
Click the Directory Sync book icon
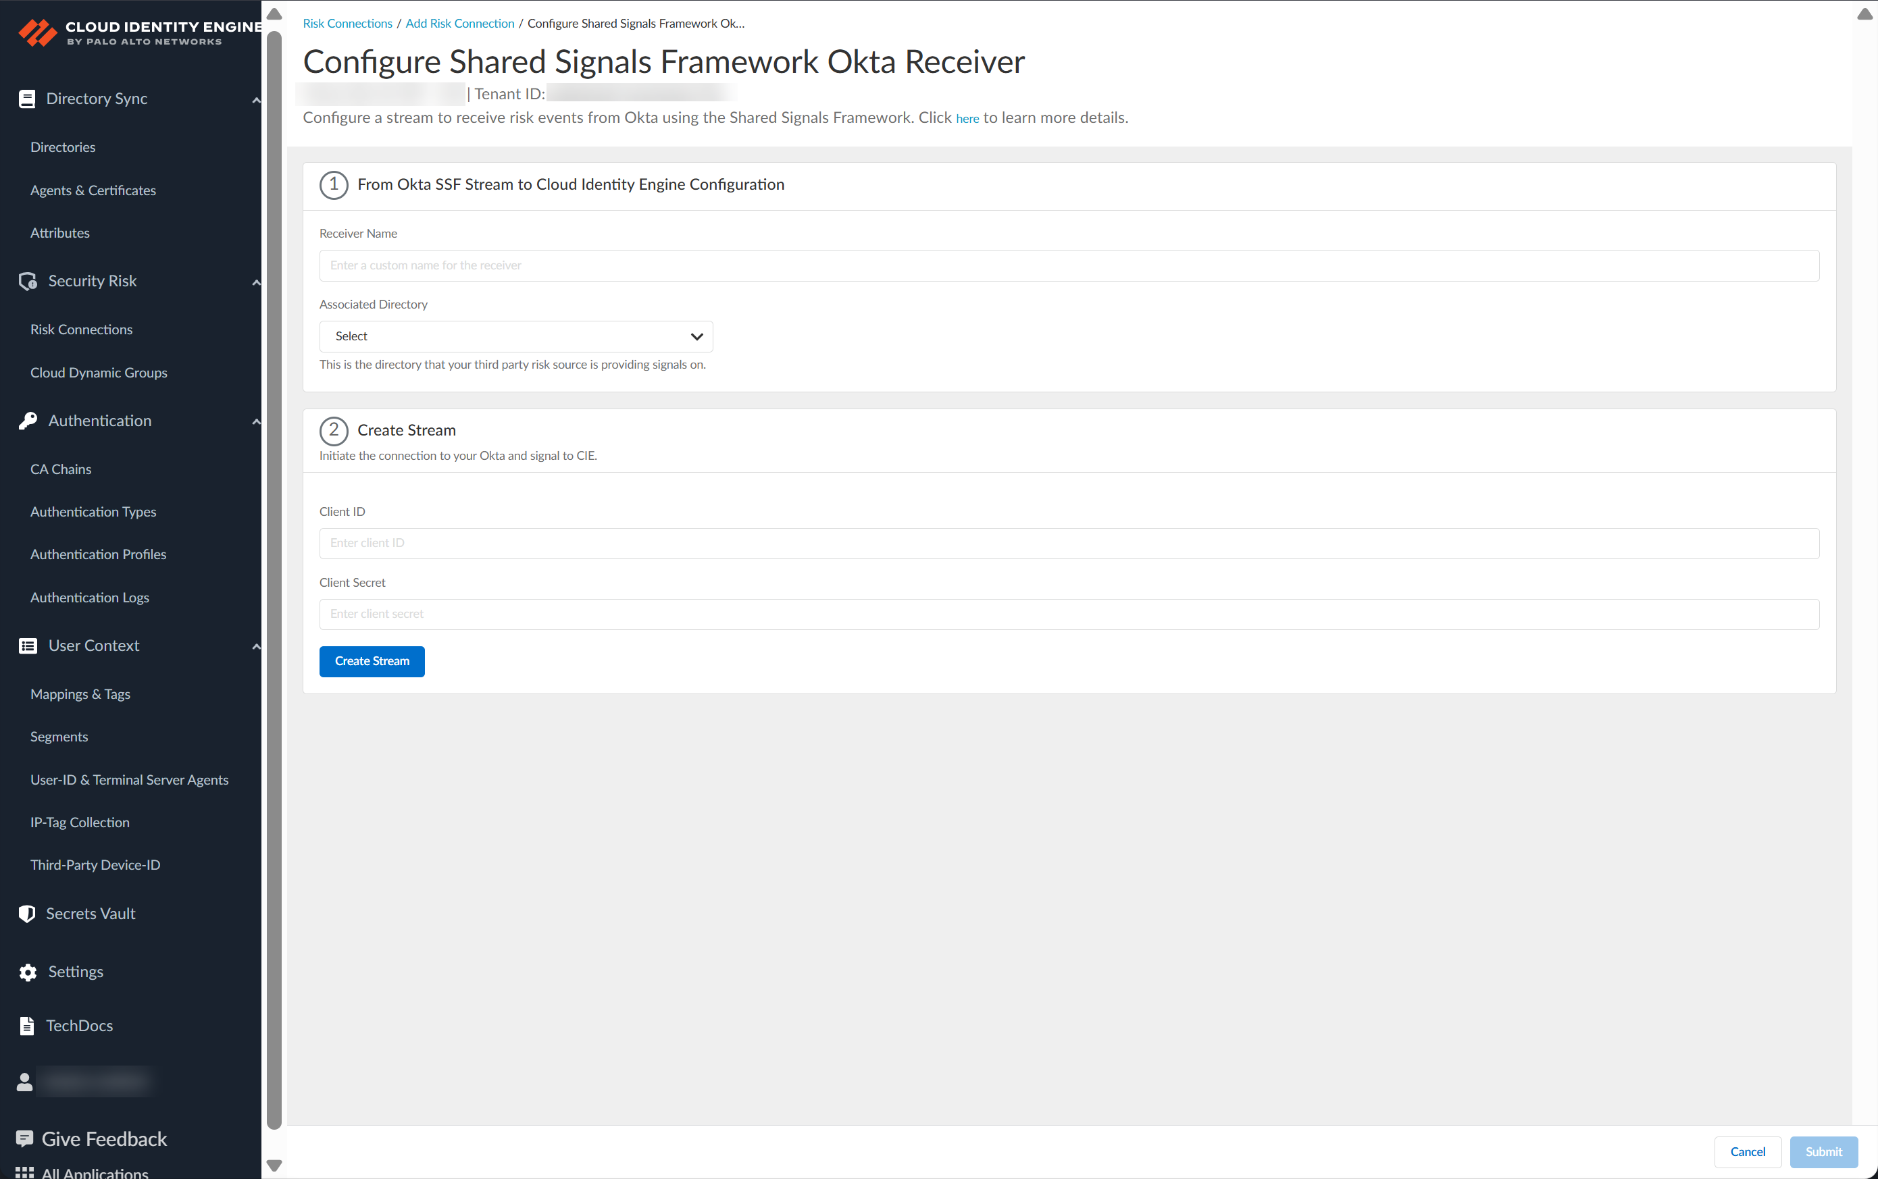[26, 99]
